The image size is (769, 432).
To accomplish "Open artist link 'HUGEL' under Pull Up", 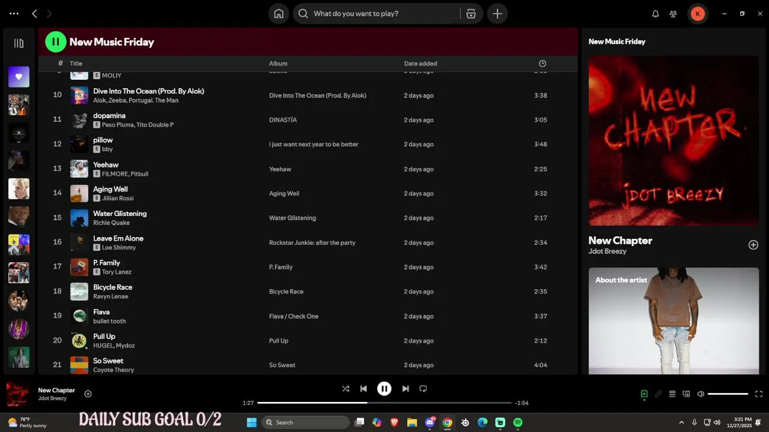I will coord(103,346).
